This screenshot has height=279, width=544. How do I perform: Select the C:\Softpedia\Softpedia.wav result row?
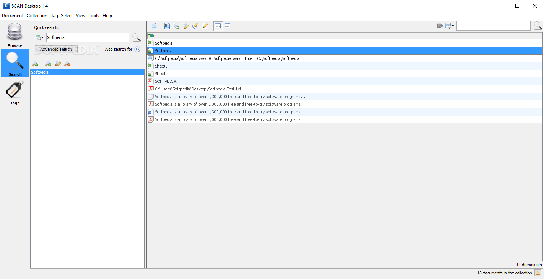345,58
